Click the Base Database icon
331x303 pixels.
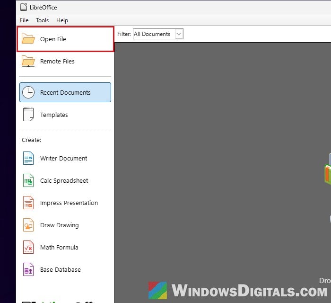[x=28, y=269]
